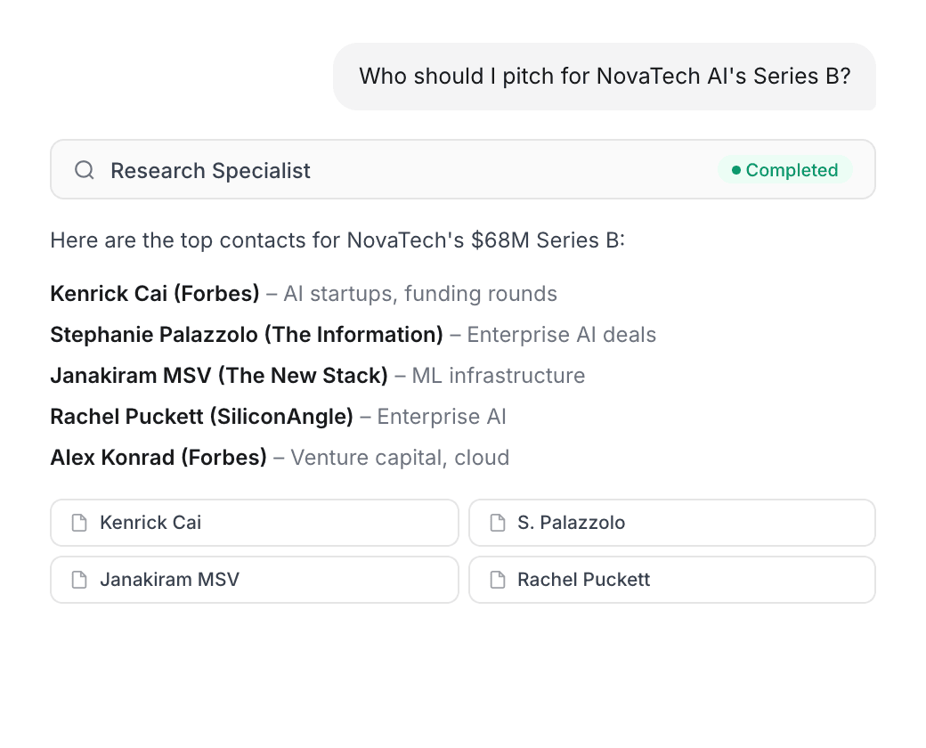The width and height of the screenshot is (926, 748).
Task: Expand the Research Specialist task details
Action: [462, 169]
